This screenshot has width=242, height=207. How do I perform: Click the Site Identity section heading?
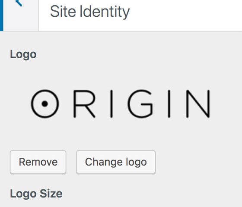tap(90, 12)
